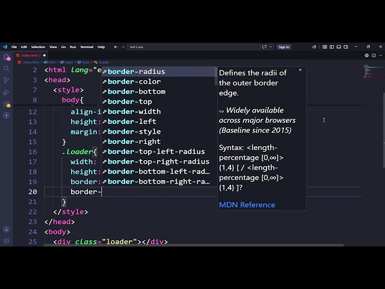This screenshot has width=385, height=289.
Task: Click the .loader selector on line 16
Action: tap(77, 152)
